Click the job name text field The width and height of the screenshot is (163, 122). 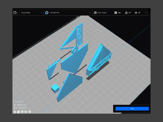click(x=21, y=105)
